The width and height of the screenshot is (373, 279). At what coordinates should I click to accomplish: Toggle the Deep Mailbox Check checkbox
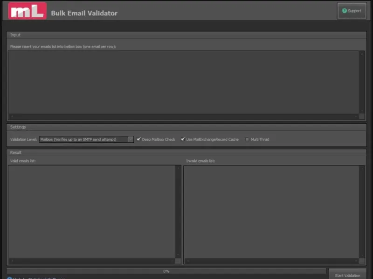[138, 139]
